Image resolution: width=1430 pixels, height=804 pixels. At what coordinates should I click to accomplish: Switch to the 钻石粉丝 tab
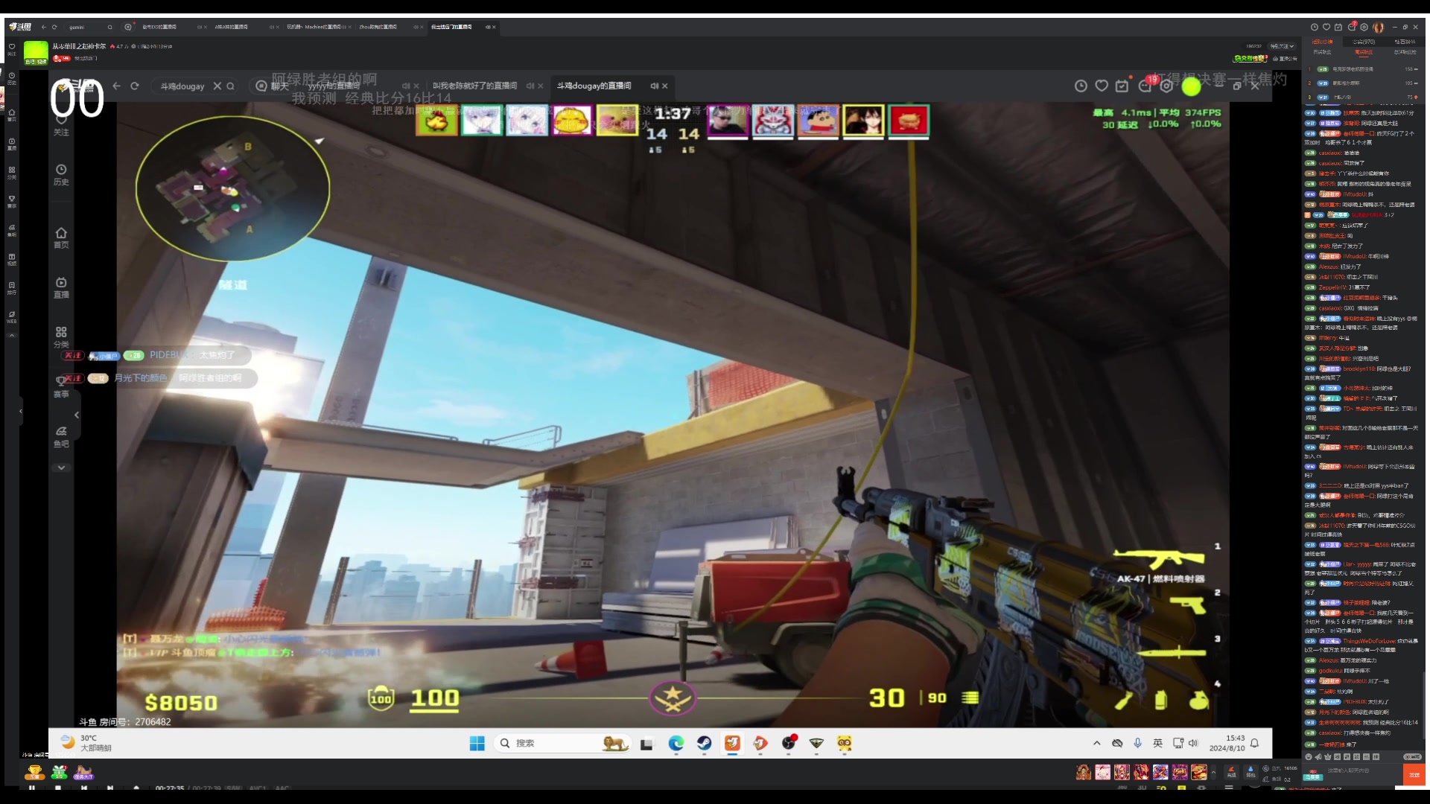pyautogui.click(x=1405, y=42)
